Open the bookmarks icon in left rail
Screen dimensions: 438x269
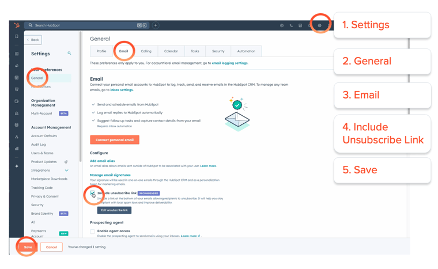(17, 37)
